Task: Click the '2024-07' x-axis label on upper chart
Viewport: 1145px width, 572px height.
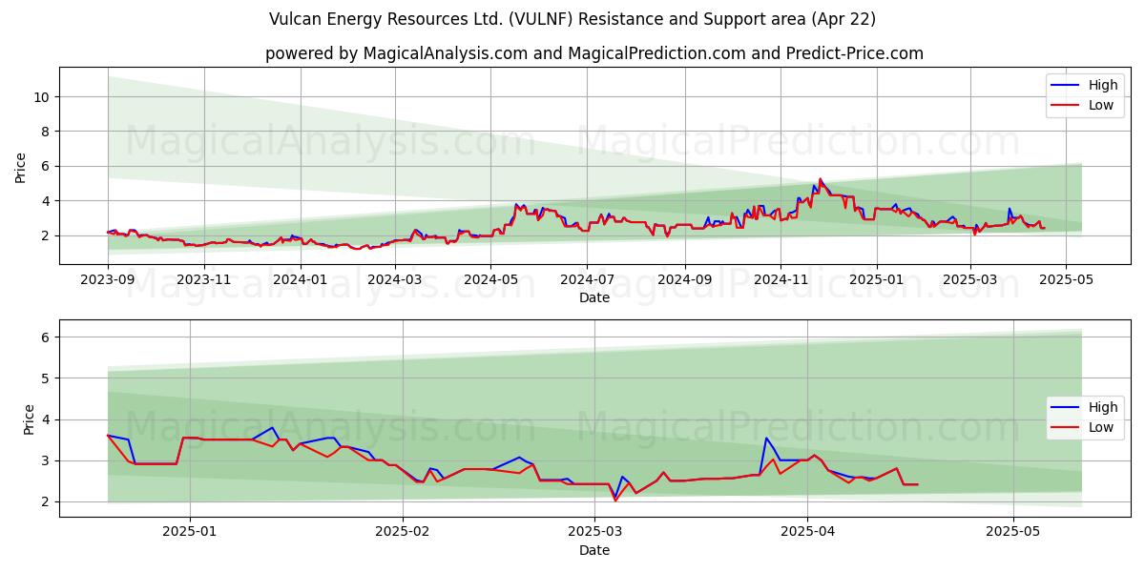Action: 587,280
